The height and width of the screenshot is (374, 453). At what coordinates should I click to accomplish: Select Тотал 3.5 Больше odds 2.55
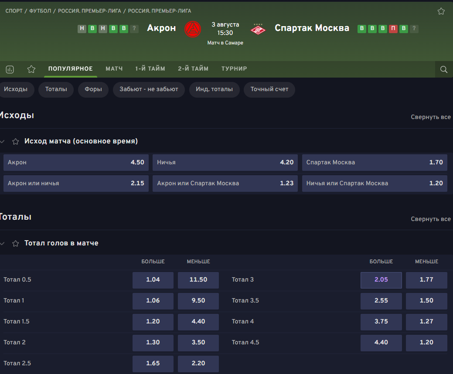point(381,301)
